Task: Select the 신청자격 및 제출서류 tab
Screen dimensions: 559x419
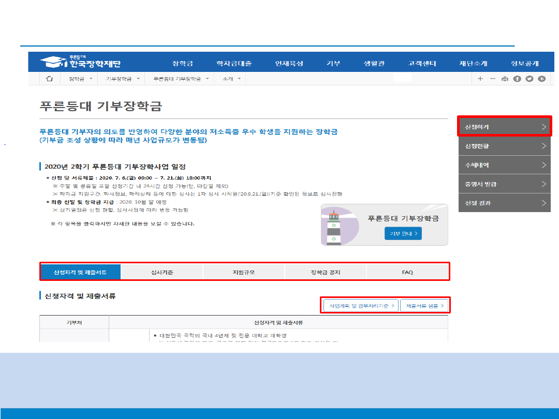Action: [80, 272]
